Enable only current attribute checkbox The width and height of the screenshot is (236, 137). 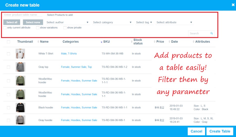5,28
